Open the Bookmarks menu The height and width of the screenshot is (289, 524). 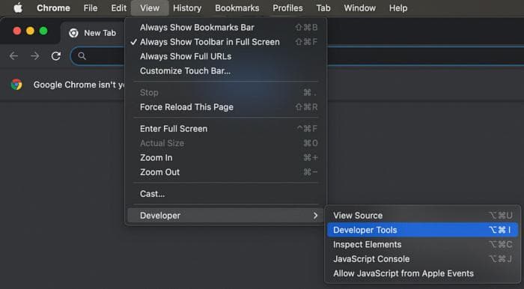coord(237,8)
